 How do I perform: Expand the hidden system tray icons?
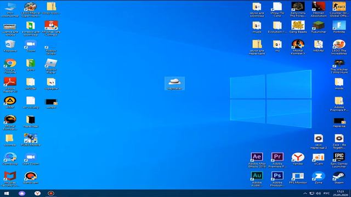[305, 193]
